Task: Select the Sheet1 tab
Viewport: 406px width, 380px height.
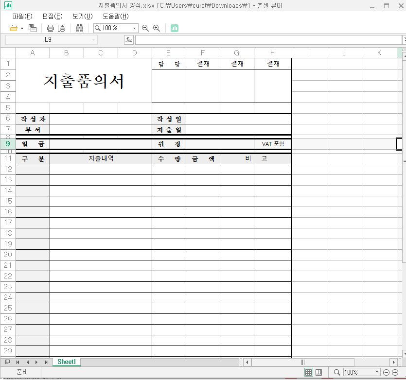Action: point(66,362)
